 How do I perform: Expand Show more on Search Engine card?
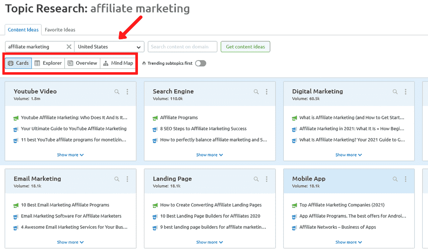pyautogui.click(x=209, y=155)
